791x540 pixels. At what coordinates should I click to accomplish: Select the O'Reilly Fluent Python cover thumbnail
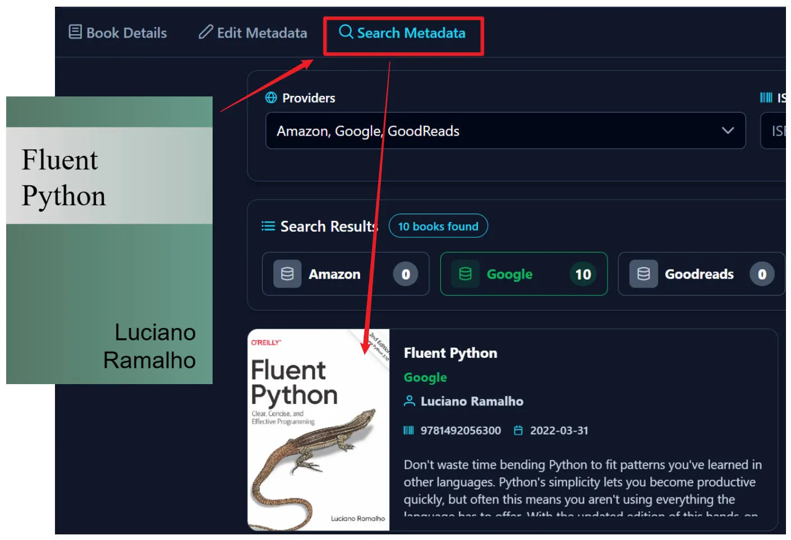coord(318,430)
